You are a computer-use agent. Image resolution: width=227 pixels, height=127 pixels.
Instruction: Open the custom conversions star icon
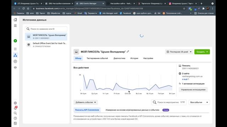click(x=15, y=61)
